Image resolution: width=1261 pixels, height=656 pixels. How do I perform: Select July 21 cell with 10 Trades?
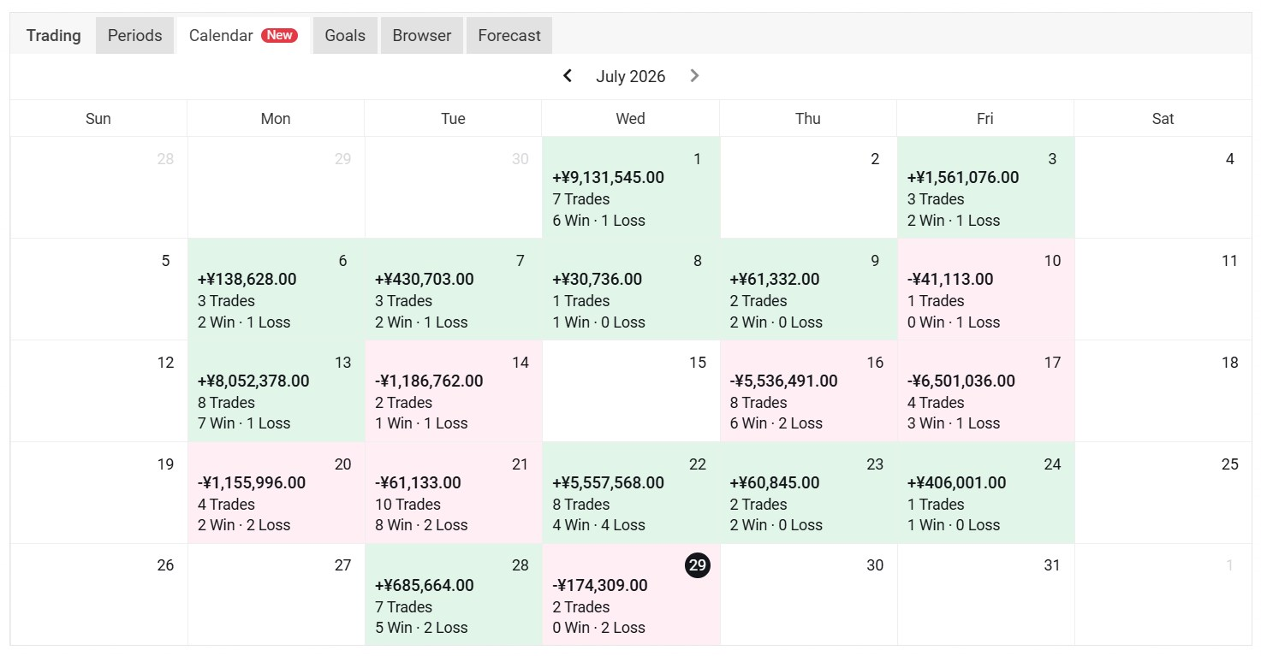454,493
